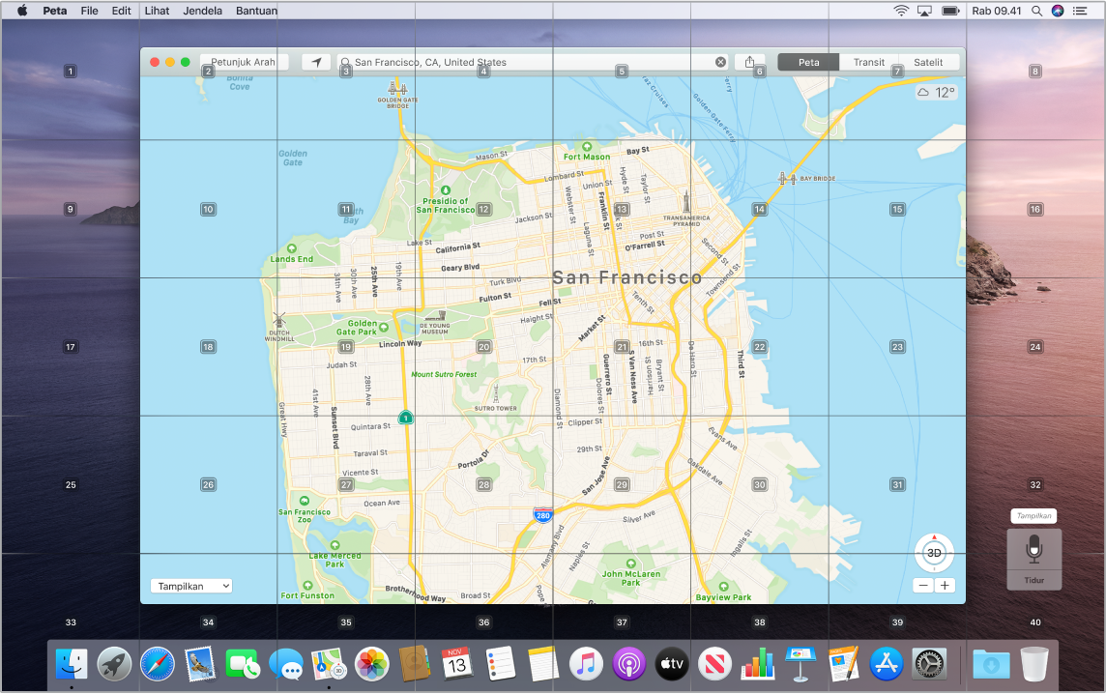Viewport: 1106px width, 694px height.
Task: Open Safari from the Dock
Action: [156, 664]
